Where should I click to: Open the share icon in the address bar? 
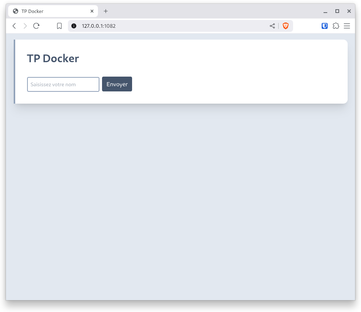point(272,26)
